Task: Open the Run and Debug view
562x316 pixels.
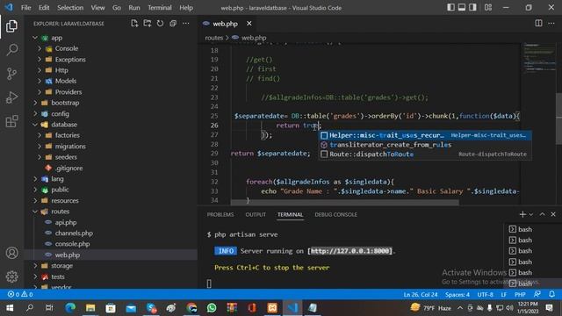Action: point(11,97)
